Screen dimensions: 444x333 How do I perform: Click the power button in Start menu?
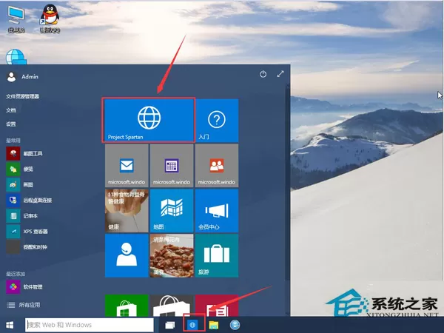point(263,74)
